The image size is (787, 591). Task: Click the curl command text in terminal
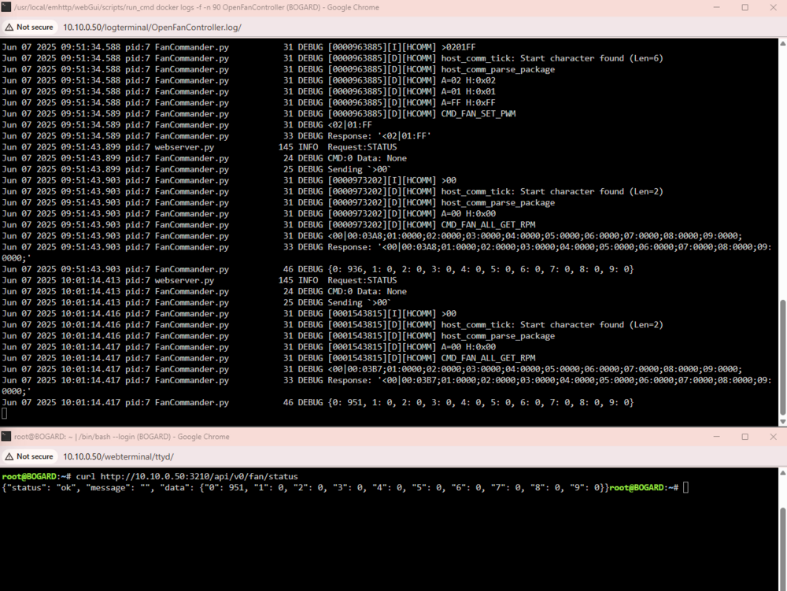point(187,477)
